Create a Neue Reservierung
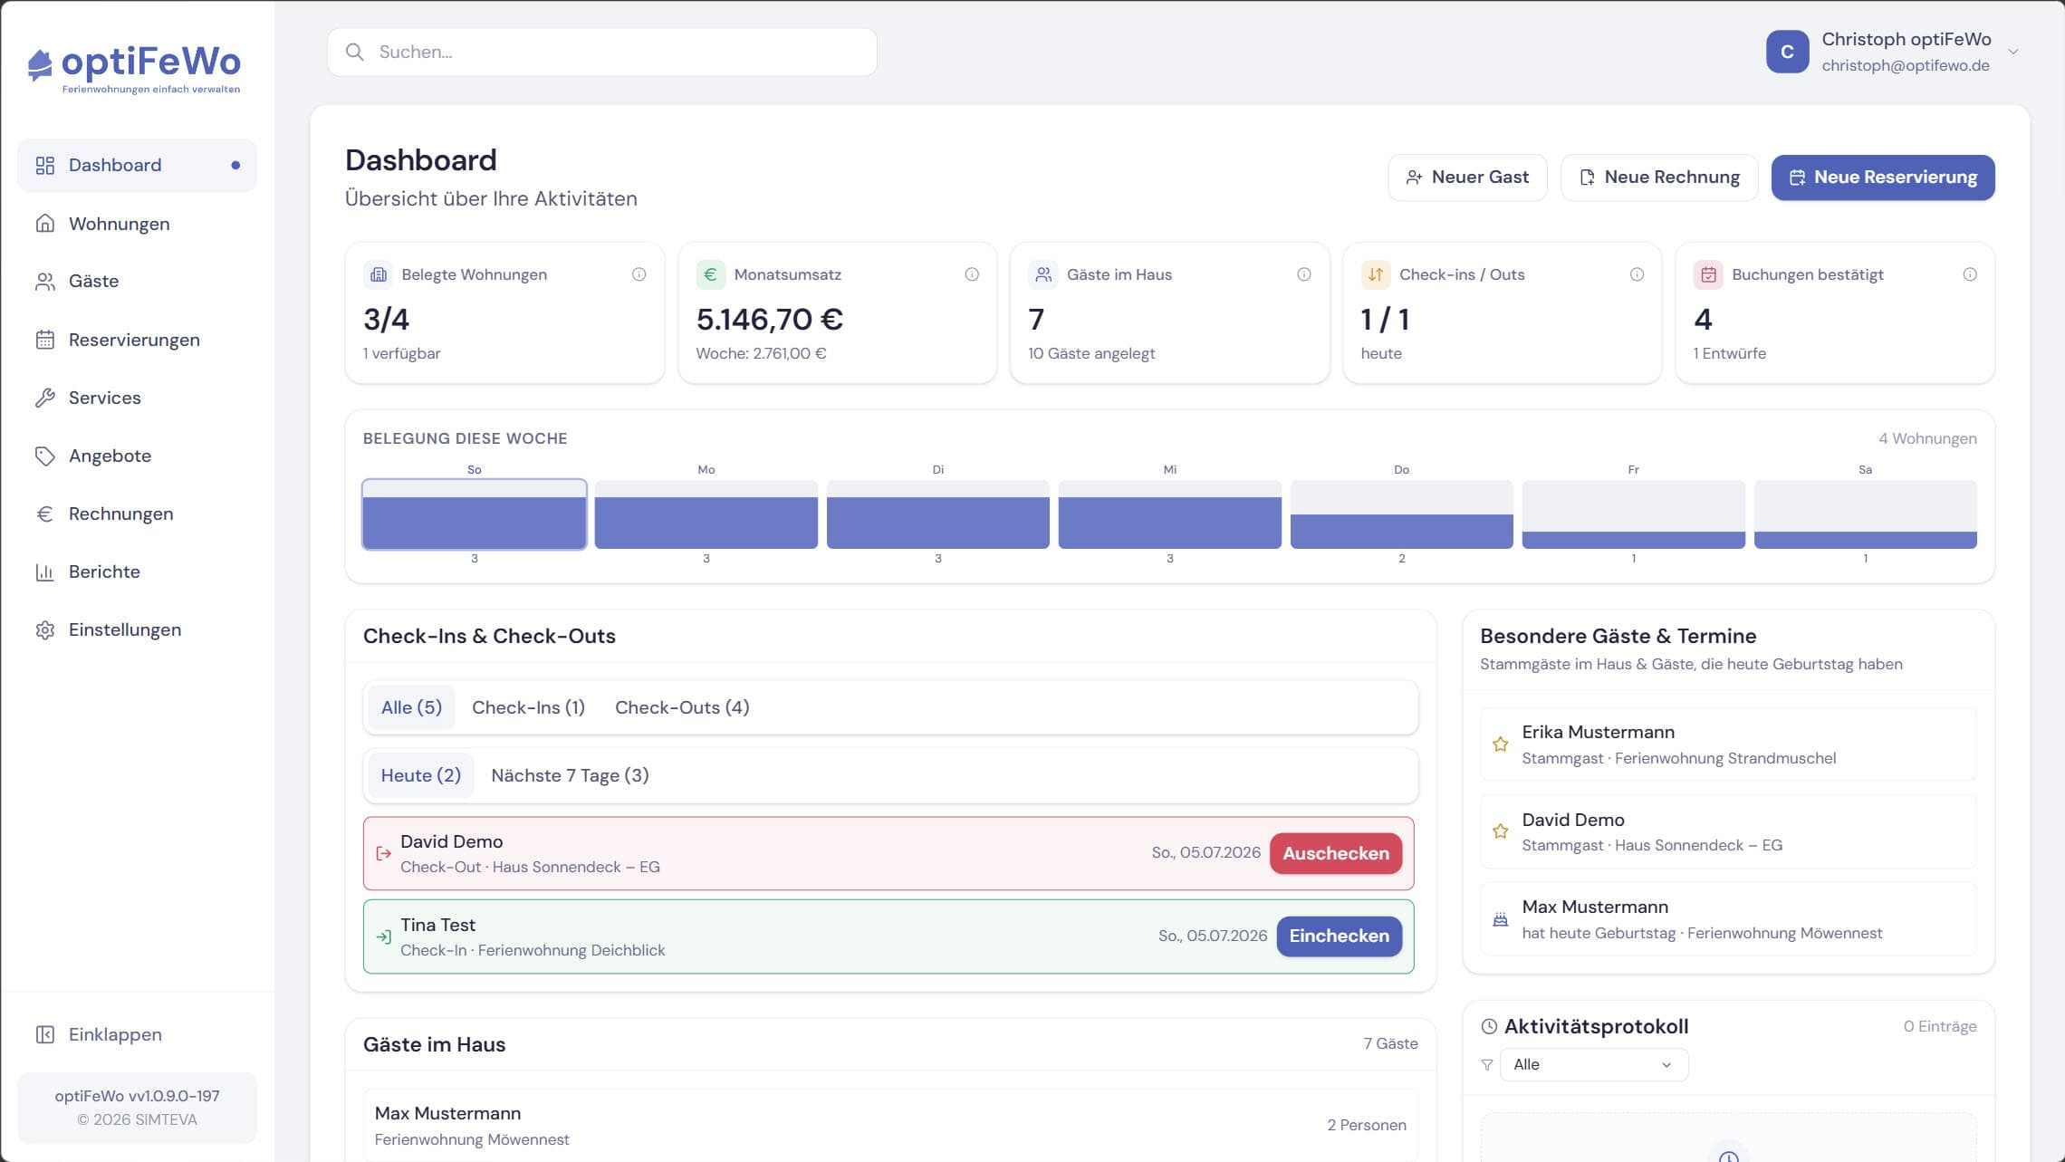This screenshot has height=1162, width=2065. pos(1883,178)
